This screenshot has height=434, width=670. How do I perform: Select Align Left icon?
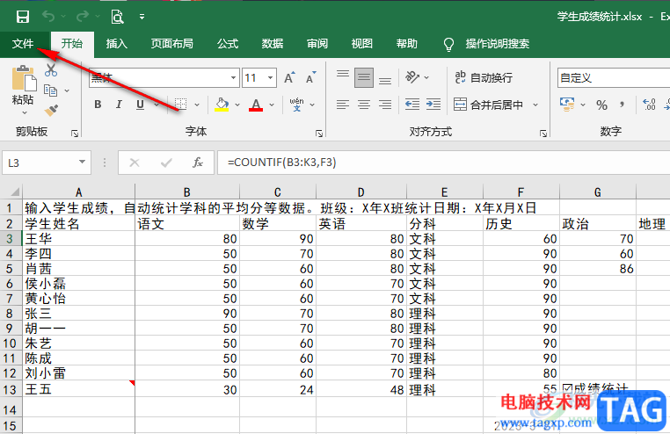343,105
